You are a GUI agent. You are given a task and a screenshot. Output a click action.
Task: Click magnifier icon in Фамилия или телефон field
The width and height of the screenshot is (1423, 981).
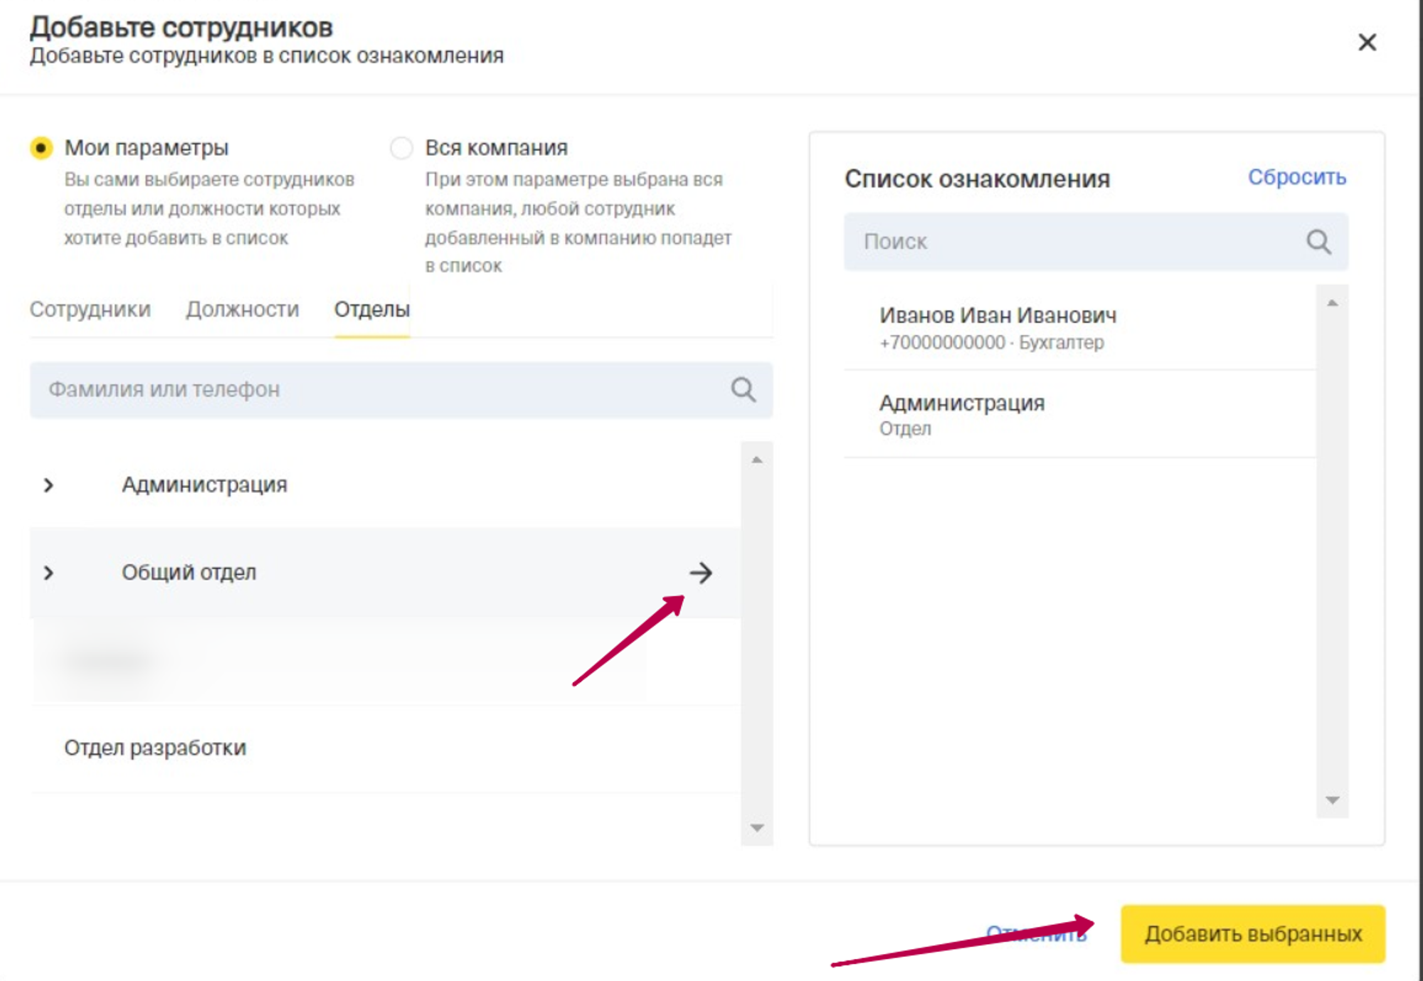(743, 389)
